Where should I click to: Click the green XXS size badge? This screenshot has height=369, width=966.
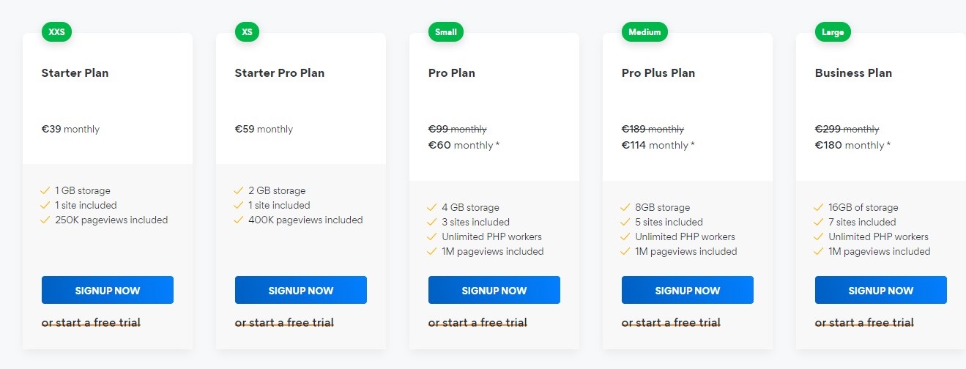click(x=56, y=32)
